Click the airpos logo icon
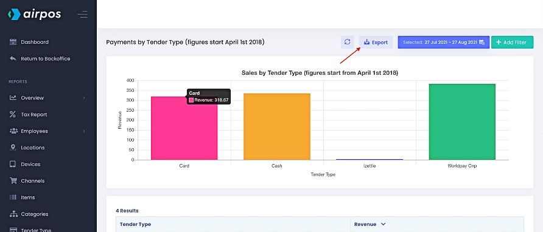 click(14, 15)
